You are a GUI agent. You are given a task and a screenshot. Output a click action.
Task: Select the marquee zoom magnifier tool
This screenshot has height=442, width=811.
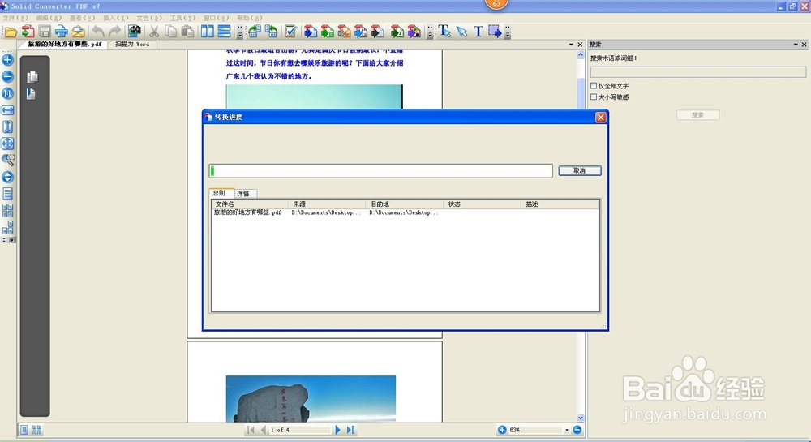pyautogui.click(x=8, y=161)
